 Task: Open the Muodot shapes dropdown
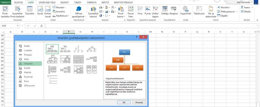click(x=59, y=7)
